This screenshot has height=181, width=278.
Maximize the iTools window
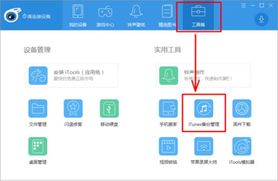click(x=261, y=5)
